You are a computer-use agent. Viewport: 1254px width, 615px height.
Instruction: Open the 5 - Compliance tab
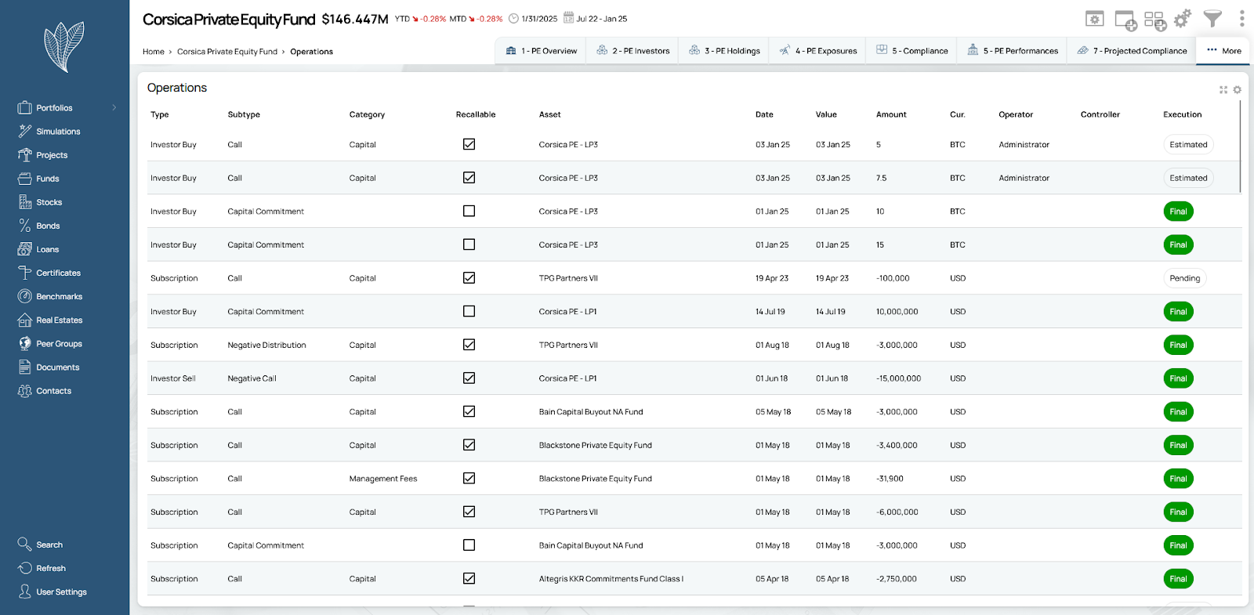(x=912, y=51)
